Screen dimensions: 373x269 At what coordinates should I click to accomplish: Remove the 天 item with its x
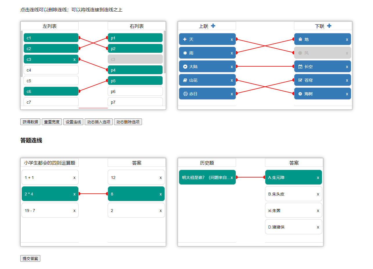[232, 39]
